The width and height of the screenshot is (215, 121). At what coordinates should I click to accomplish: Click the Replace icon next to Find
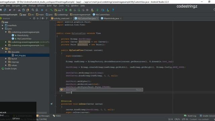click(37, 10)
